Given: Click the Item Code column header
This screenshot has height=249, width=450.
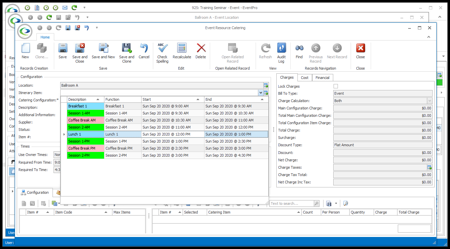Looking at the screenshot, I should coord(83,212).
